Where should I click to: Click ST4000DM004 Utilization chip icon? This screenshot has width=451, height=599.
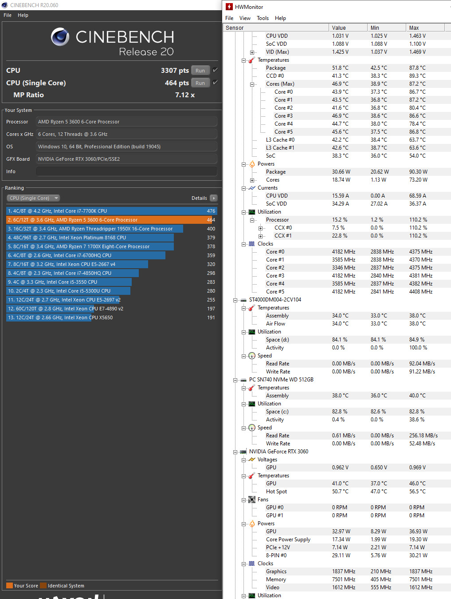pyautogui.click(x=252, y=332)
